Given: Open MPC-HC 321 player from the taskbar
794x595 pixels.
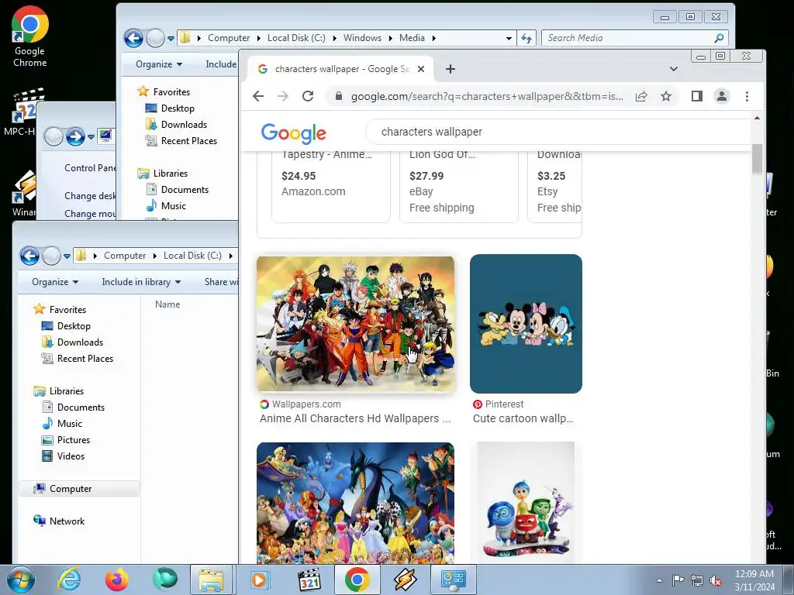Looking at the screenshot, I should click(x=309, y=580).
